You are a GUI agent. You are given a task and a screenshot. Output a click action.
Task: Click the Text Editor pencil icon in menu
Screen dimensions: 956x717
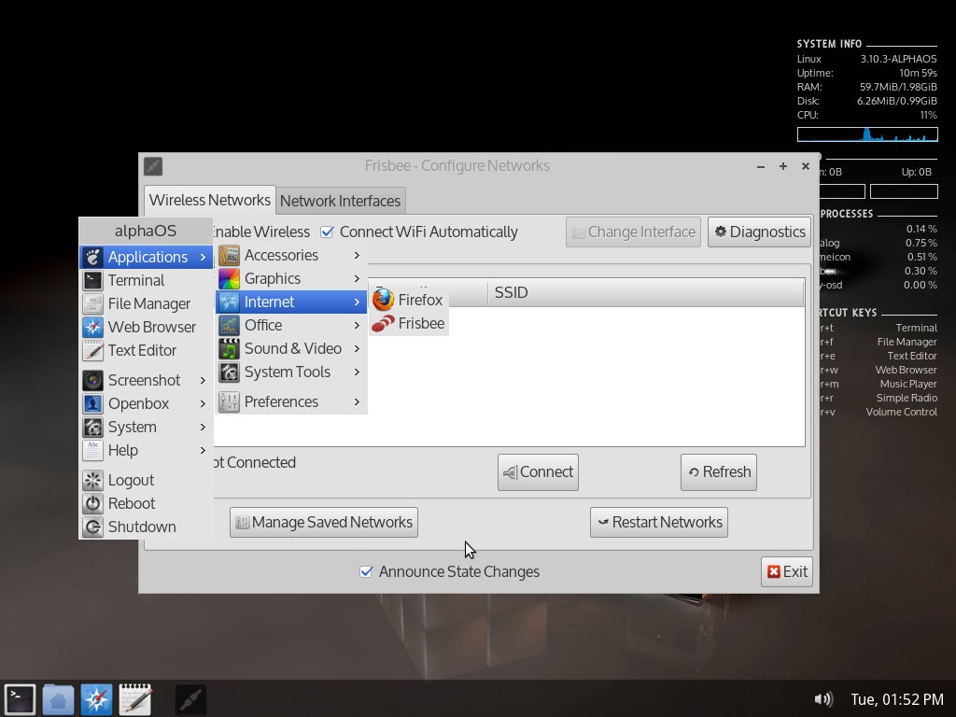click(x=92, y=351)
